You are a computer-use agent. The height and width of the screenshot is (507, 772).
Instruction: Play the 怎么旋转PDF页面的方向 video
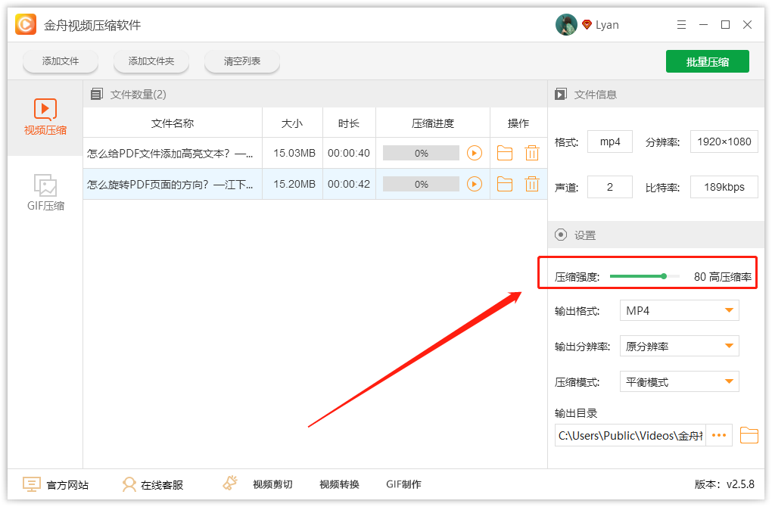point(474,184)
